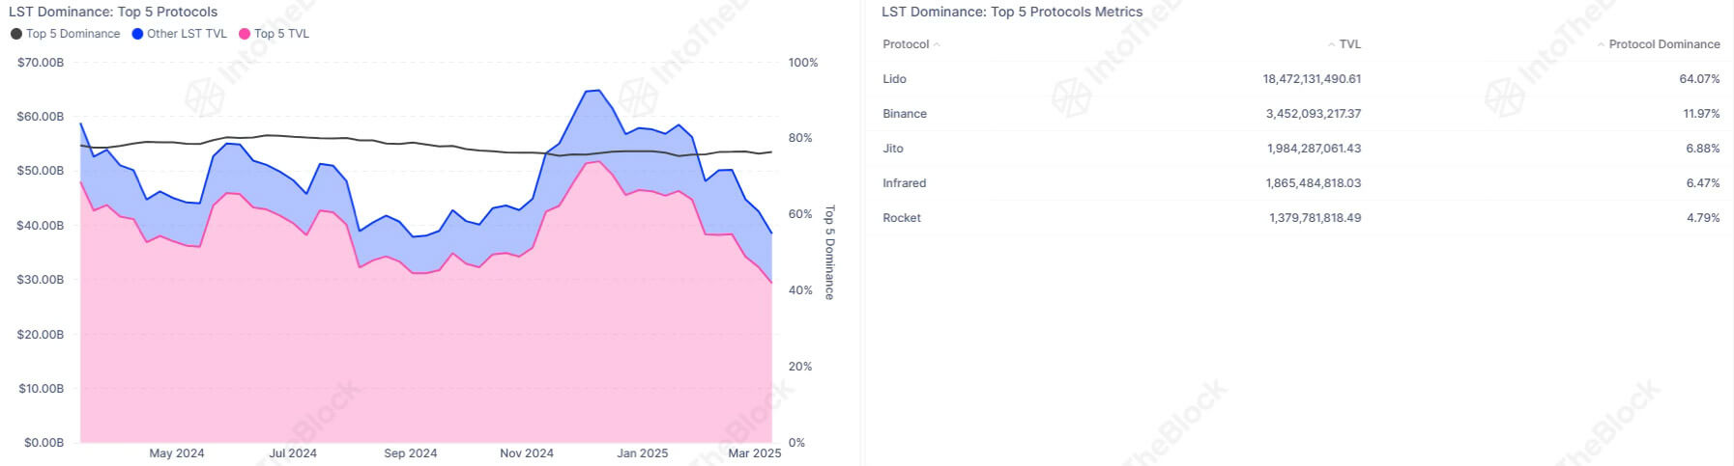Toggle the Top 5 TVL legend entry
The height and width of the screenshot is (466, 1734).
click(x=281, y=34)
